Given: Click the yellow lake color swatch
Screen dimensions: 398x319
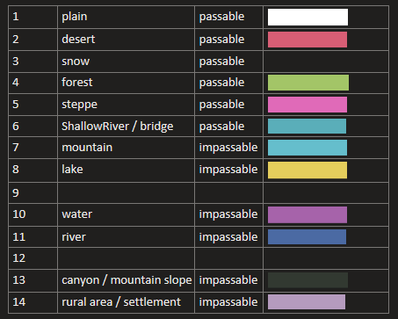Looking at the screenshot, I should pyautogui.click(x=308, y=170).
